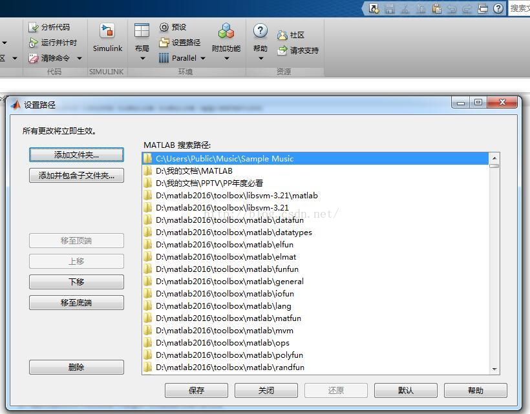Click the cut scissors icon in the quick access toolbar
530x414 pixels.
tap(405, 8)
